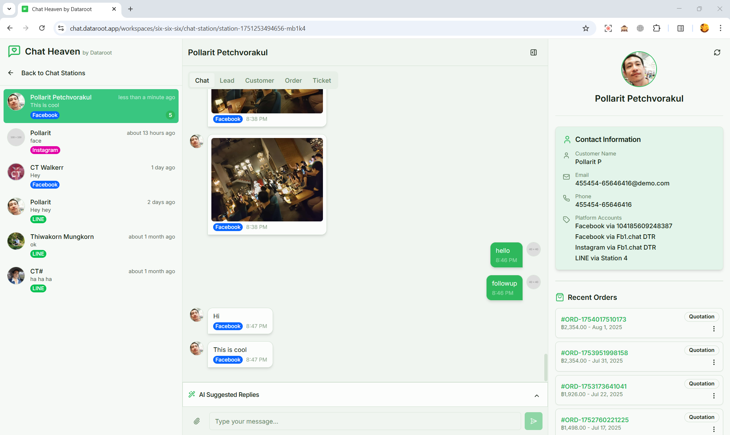This screenshot has width=730, height=435.
Task: Open the Lead tab
Action: tap(227, 80)
